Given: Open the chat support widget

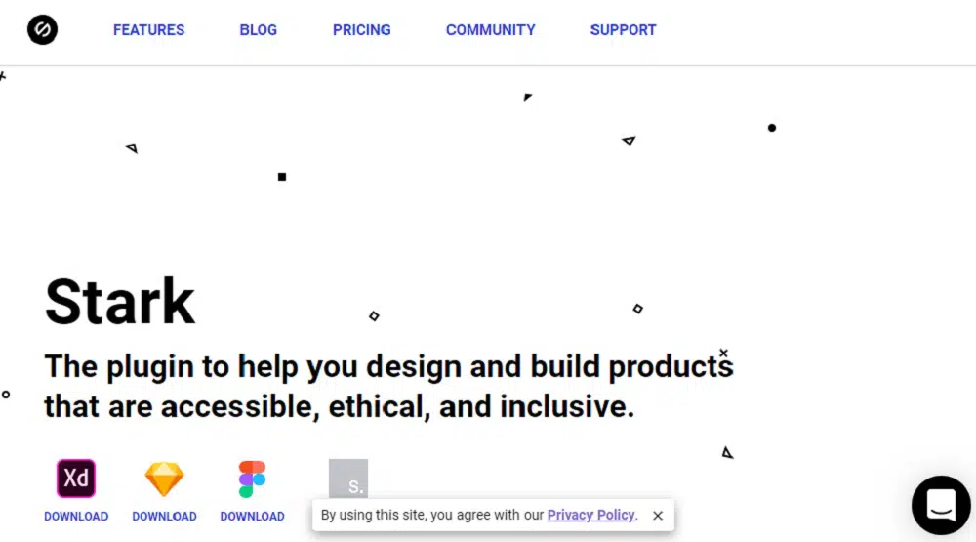Looking at the screenshot, I should [x=941, y=505].
